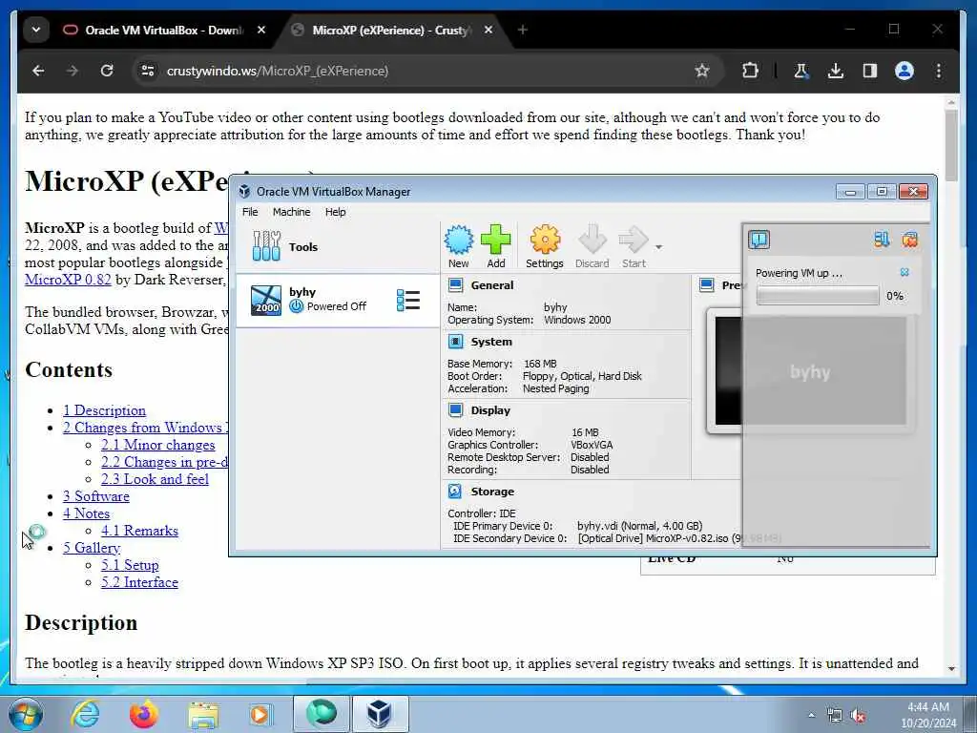Screen dimensions: 977x733
Task: Jump to 5.1 Setup section
Action: click(130, 565)
